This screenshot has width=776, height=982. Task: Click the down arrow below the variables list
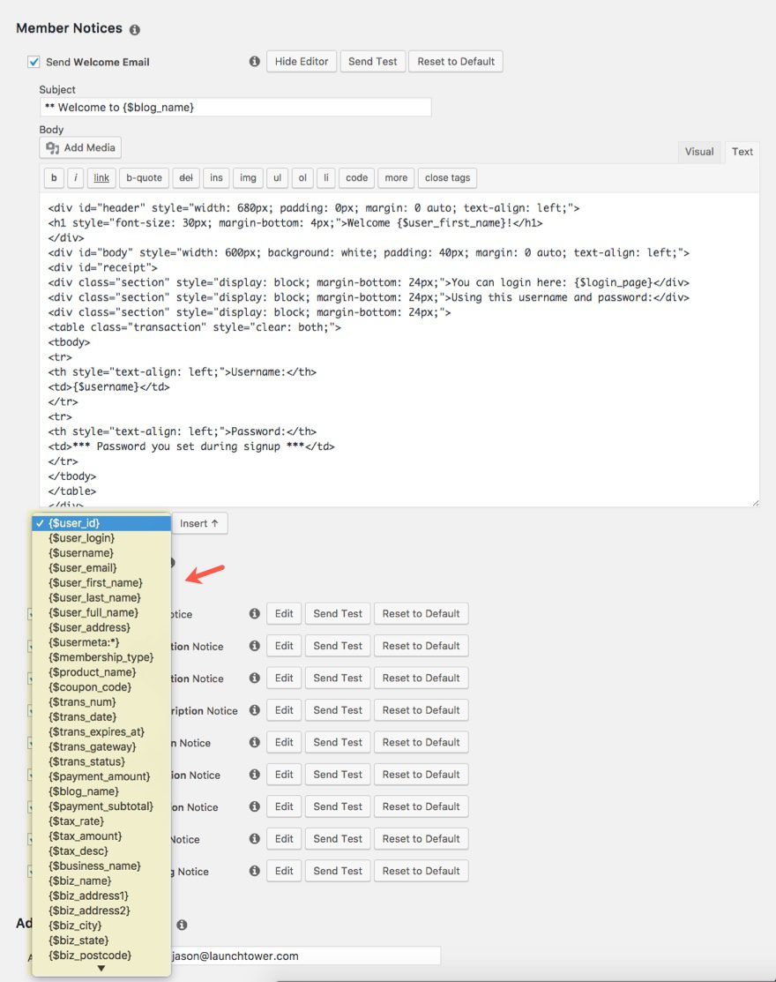tap(101, 968)
